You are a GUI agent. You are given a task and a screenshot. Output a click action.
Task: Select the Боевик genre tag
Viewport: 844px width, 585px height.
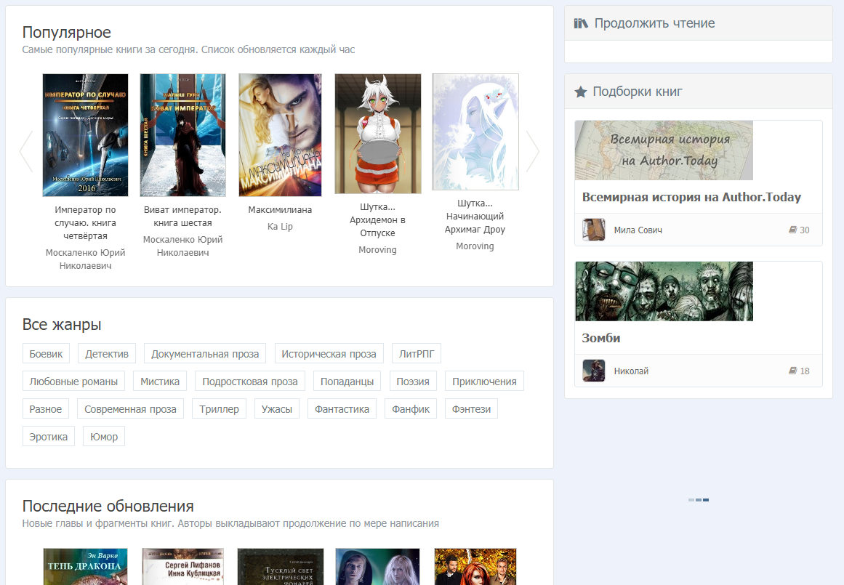click(x=46, y=354)
